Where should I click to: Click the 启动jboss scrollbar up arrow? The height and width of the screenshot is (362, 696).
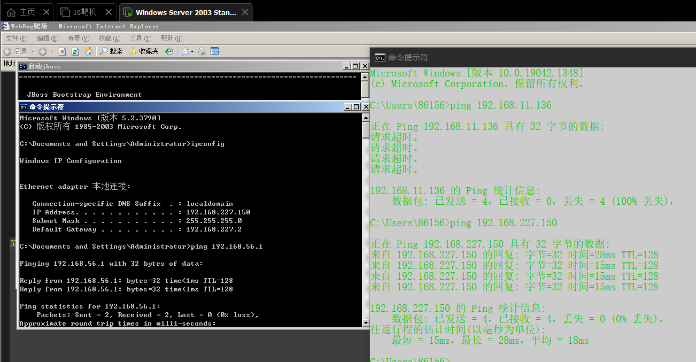tap(365, 76)
